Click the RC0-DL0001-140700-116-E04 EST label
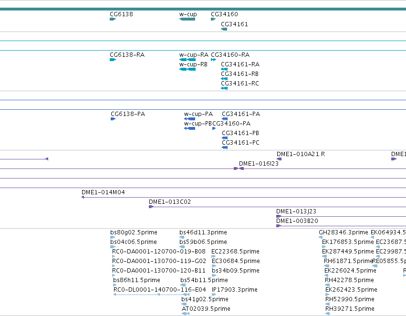406x316 pixels. (160, 290)
